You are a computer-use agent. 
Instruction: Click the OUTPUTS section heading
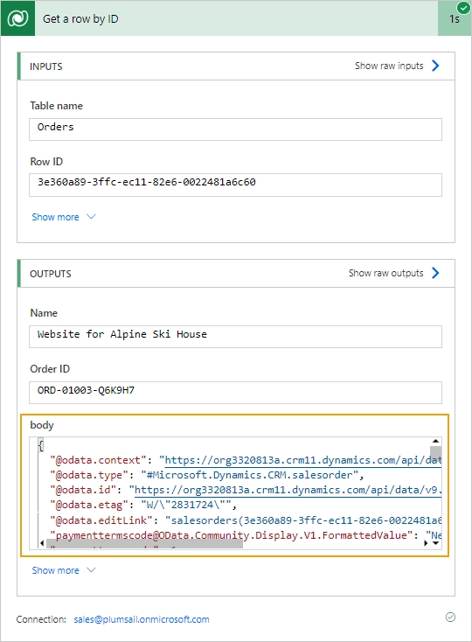pyautogui.click(x=51, y=274)
